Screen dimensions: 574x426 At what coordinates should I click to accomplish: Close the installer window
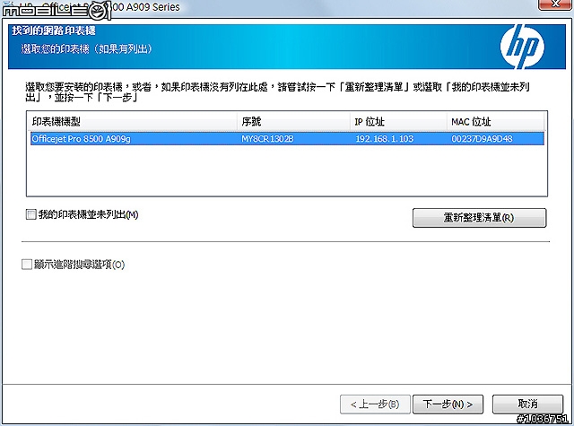pyautogui.click(x=555, y=4)
